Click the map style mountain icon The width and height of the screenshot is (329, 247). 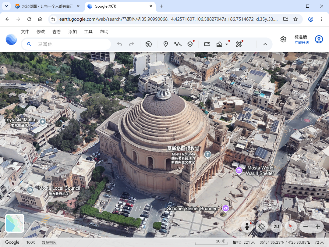tap(219, 44)
